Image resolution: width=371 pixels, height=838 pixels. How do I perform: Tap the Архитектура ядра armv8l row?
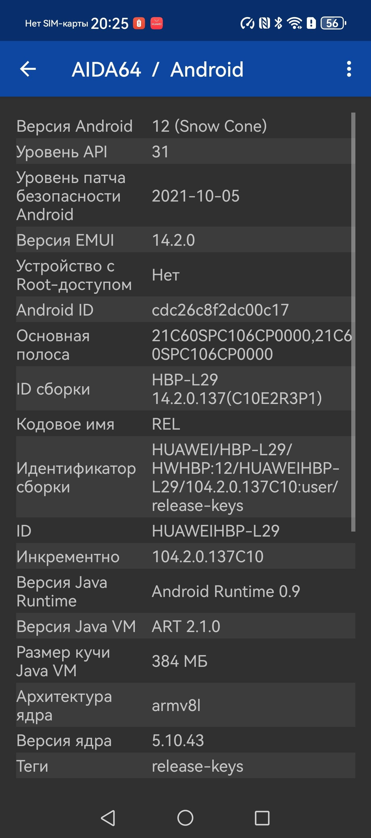coord(185,705)
